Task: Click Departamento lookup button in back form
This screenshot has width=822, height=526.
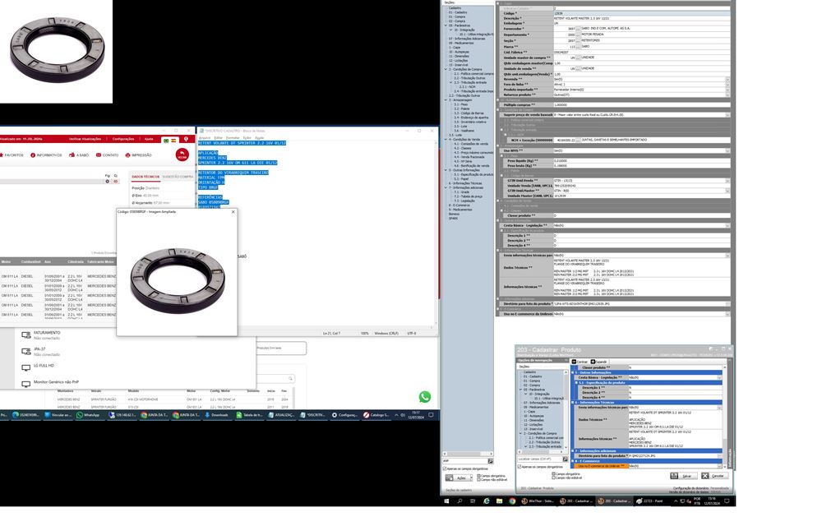Action: coord(578,35)
